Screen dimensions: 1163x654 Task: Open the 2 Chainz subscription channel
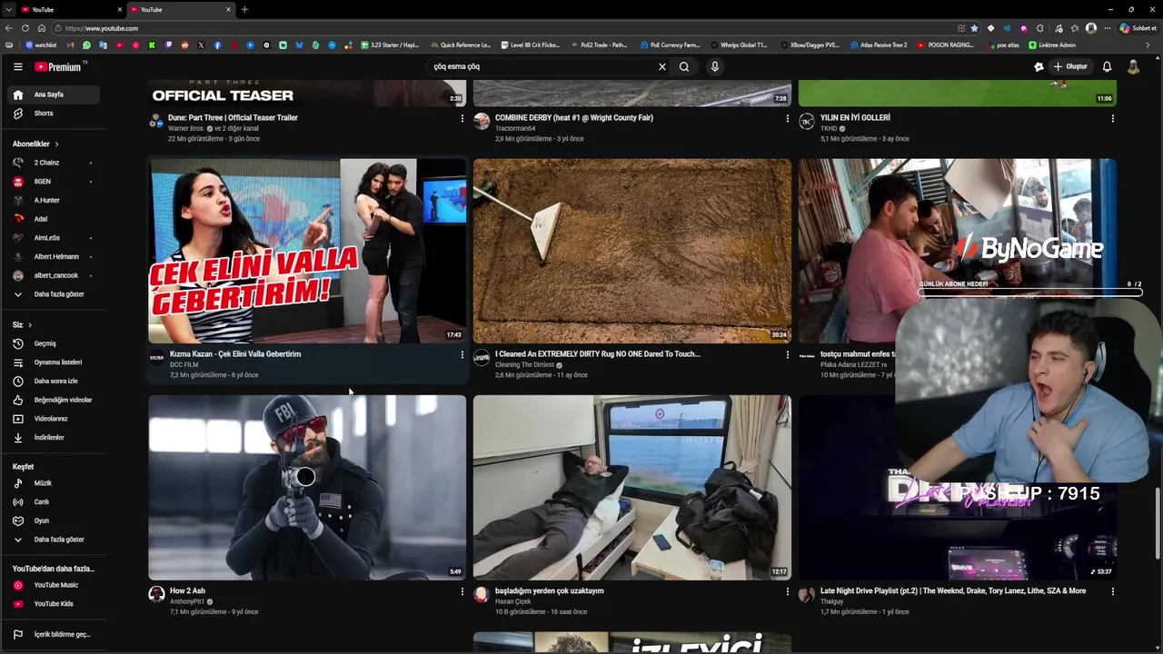click(x=54, y=163)
